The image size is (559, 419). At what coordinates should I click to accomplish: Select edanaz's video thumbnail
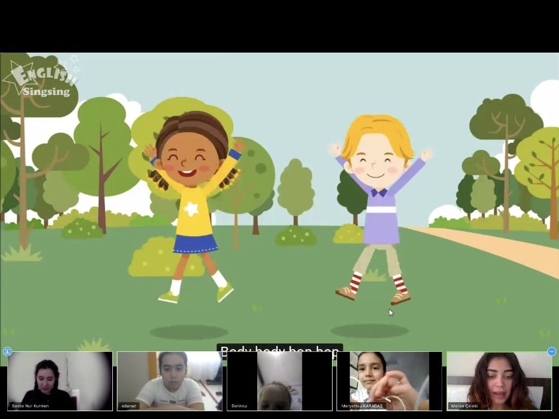[169, 380]
